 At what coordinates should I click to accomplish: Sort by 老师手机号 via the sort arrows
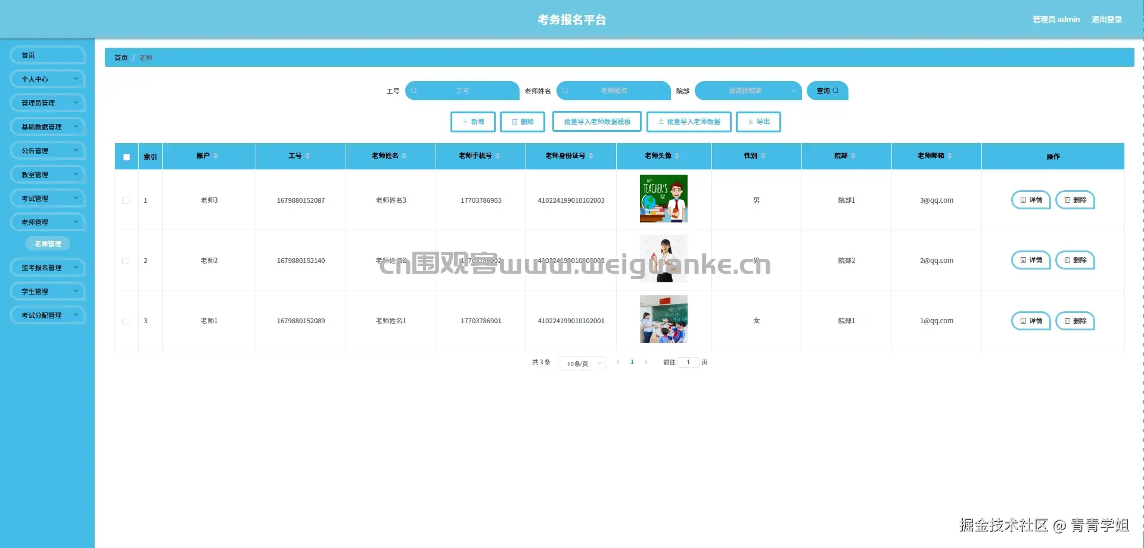point(498,156)
